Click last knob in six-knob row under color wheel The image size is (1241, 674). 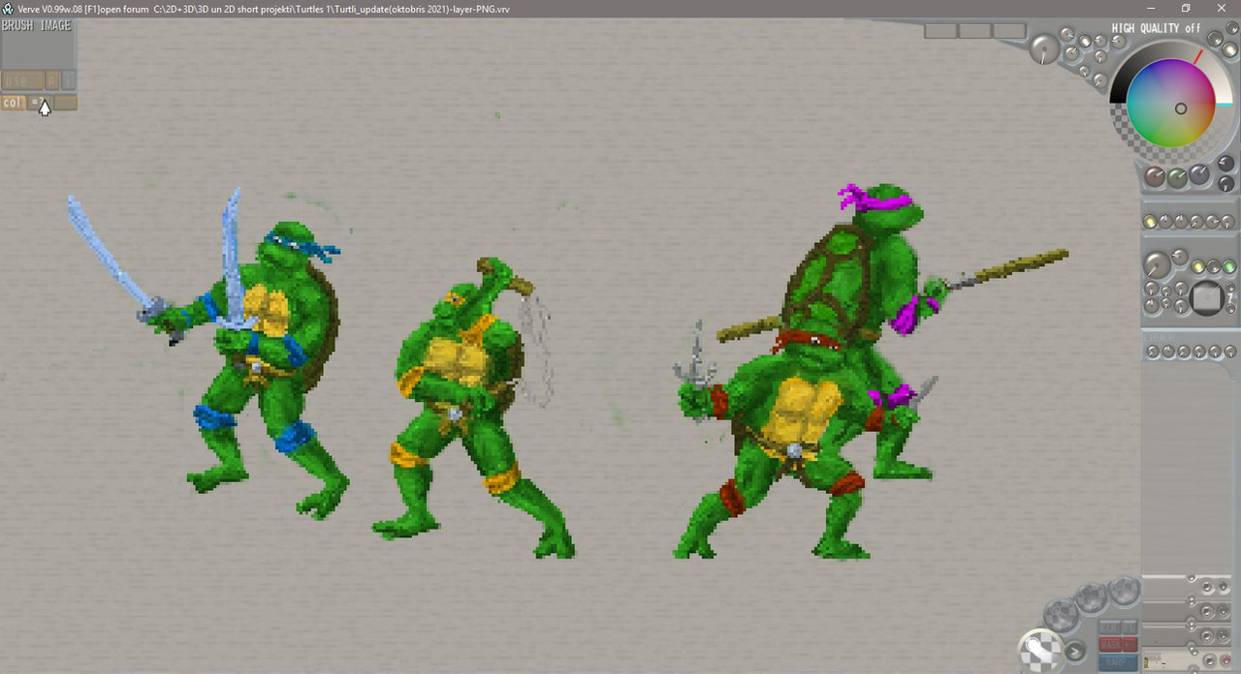coord(1228,222)
